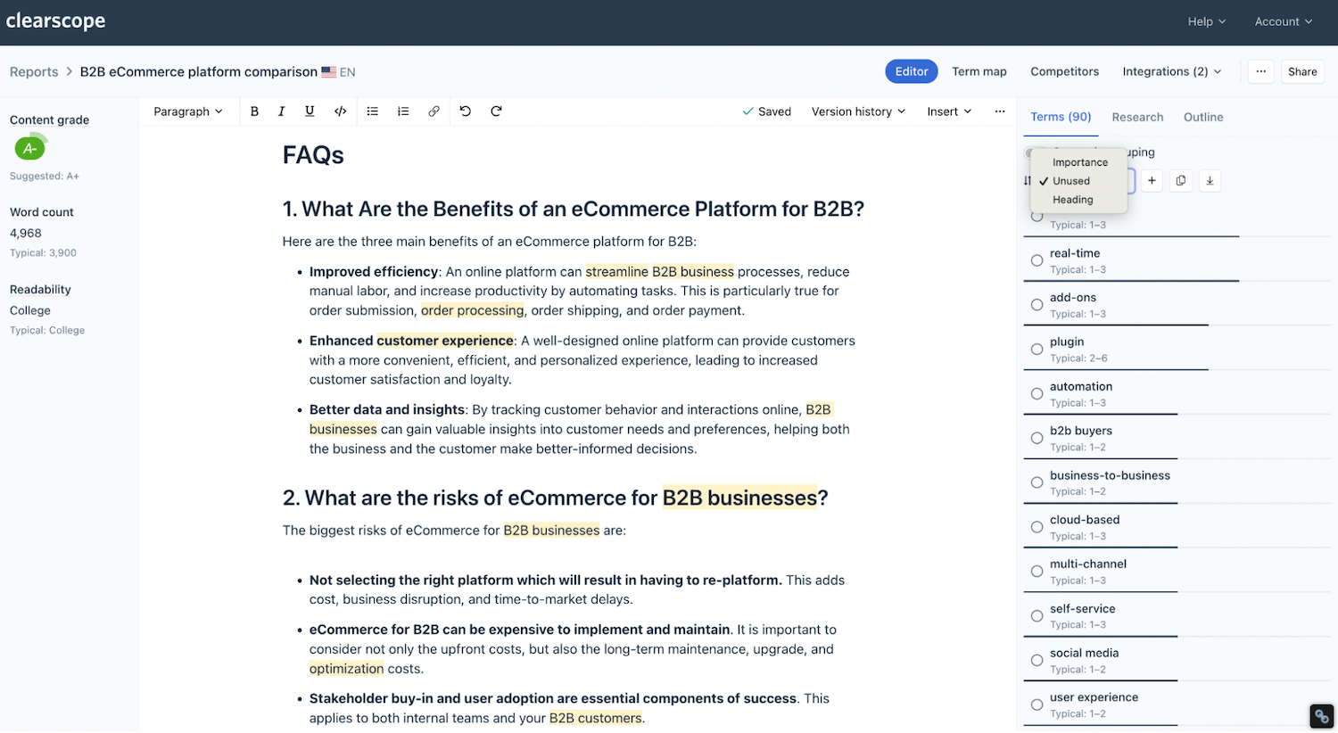Image resolution: width=1338 pixels, height=733 pixels.
Task: Select the circle next to cloud-based
Action: coord(1037,527)
